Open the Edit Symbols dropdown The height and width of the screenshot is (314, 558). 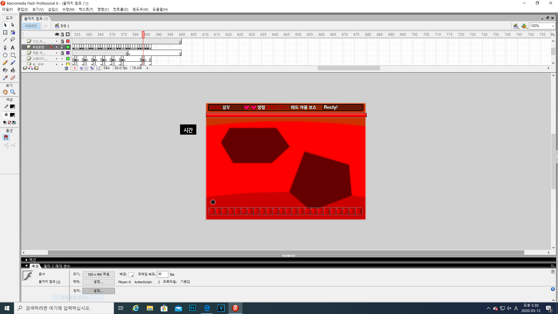tap(524, 26)
